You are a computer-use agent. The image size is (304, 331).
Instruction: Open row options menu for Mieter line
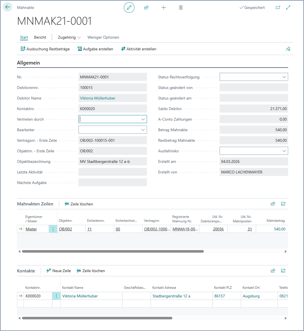53,229
